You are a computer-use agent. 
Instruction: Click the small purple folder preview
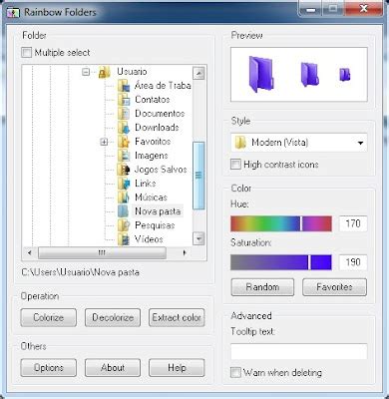(x=345, y=75)
